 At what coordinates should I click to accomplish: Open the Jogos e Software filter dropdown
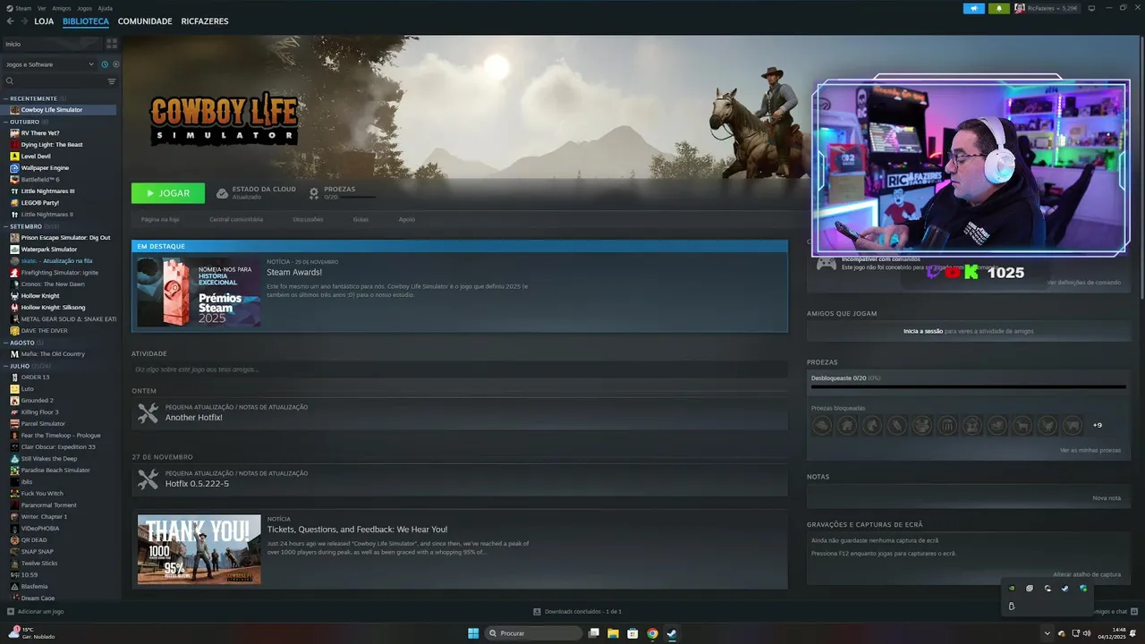(49, 64)
